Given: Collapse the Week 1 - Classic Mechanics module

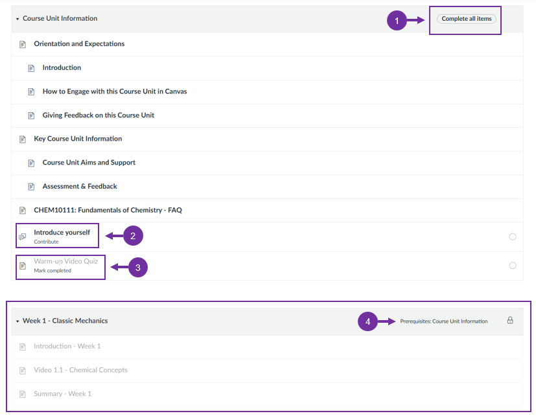Looking at the screenshot, I should click(x=17, y=321).
